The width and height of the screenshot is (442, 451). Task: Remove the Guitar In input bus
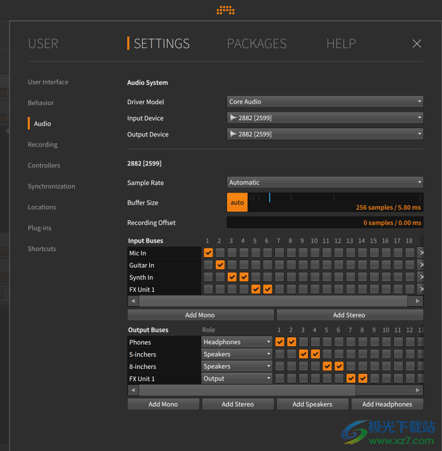(x=421, y=265)
